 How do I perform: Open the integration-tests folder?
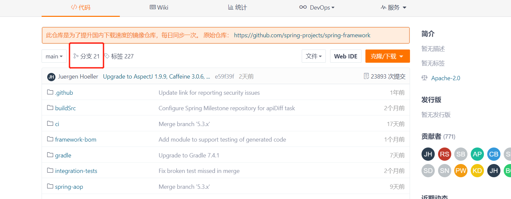(x=76, y=171)
